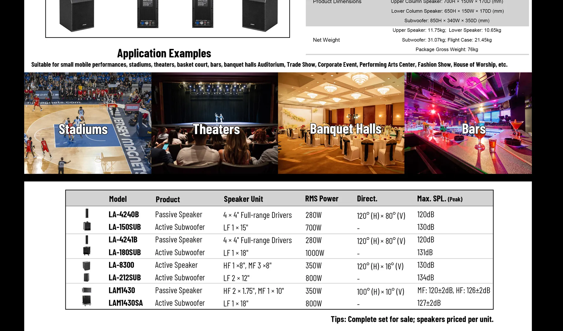Select the RMS Power column header
Image resolution: width=563 pixels, height=331 pixels.
(322, 199)
